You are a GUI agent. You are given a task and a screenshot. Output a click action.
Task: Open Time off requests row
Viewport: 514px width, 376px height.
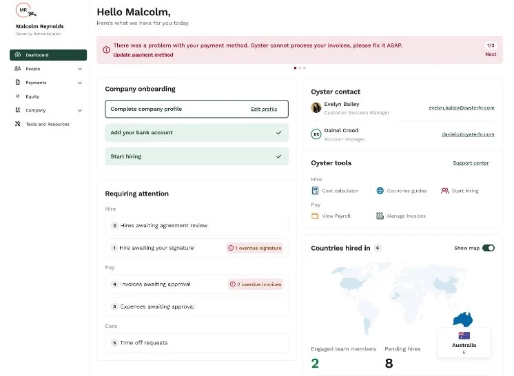click(196, 343)
